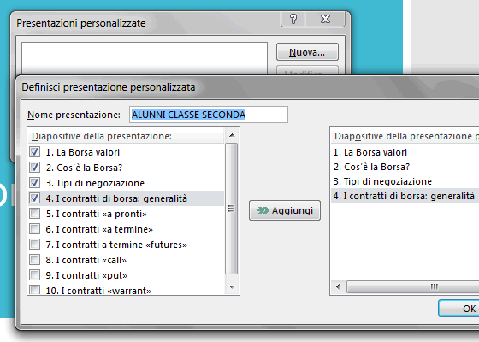Check slide 8 I contratti «call»
This screenshot has height=342, width=479.
34,260
